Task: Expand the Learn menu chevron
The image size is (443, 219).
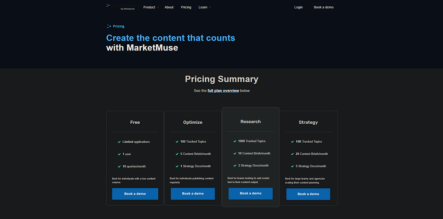Action: [210, 7]
